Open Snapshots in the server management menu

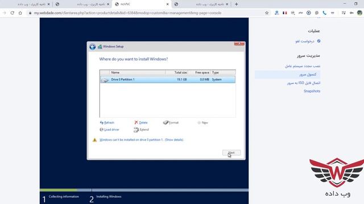point(312,91)
